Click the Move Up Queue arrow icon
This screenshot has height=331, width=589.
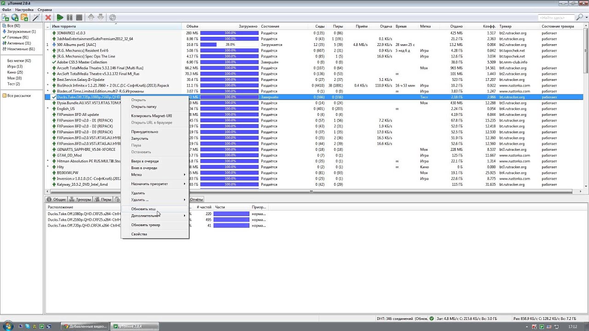pyautogui.click(x=91, y=17)
